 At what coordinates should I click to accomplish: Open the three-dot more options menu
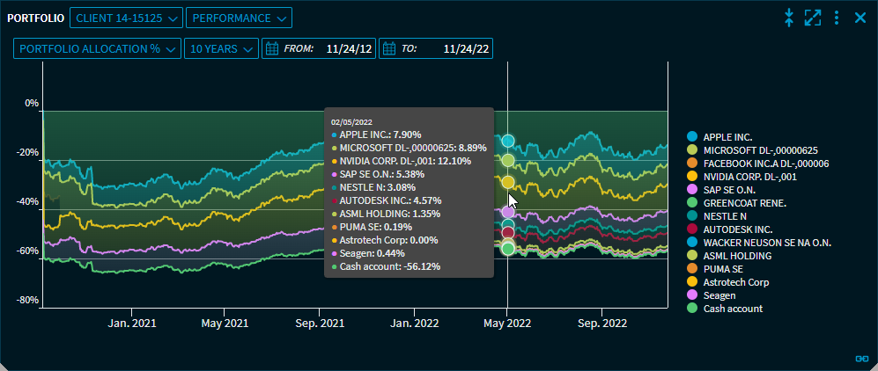pos(837,18)
